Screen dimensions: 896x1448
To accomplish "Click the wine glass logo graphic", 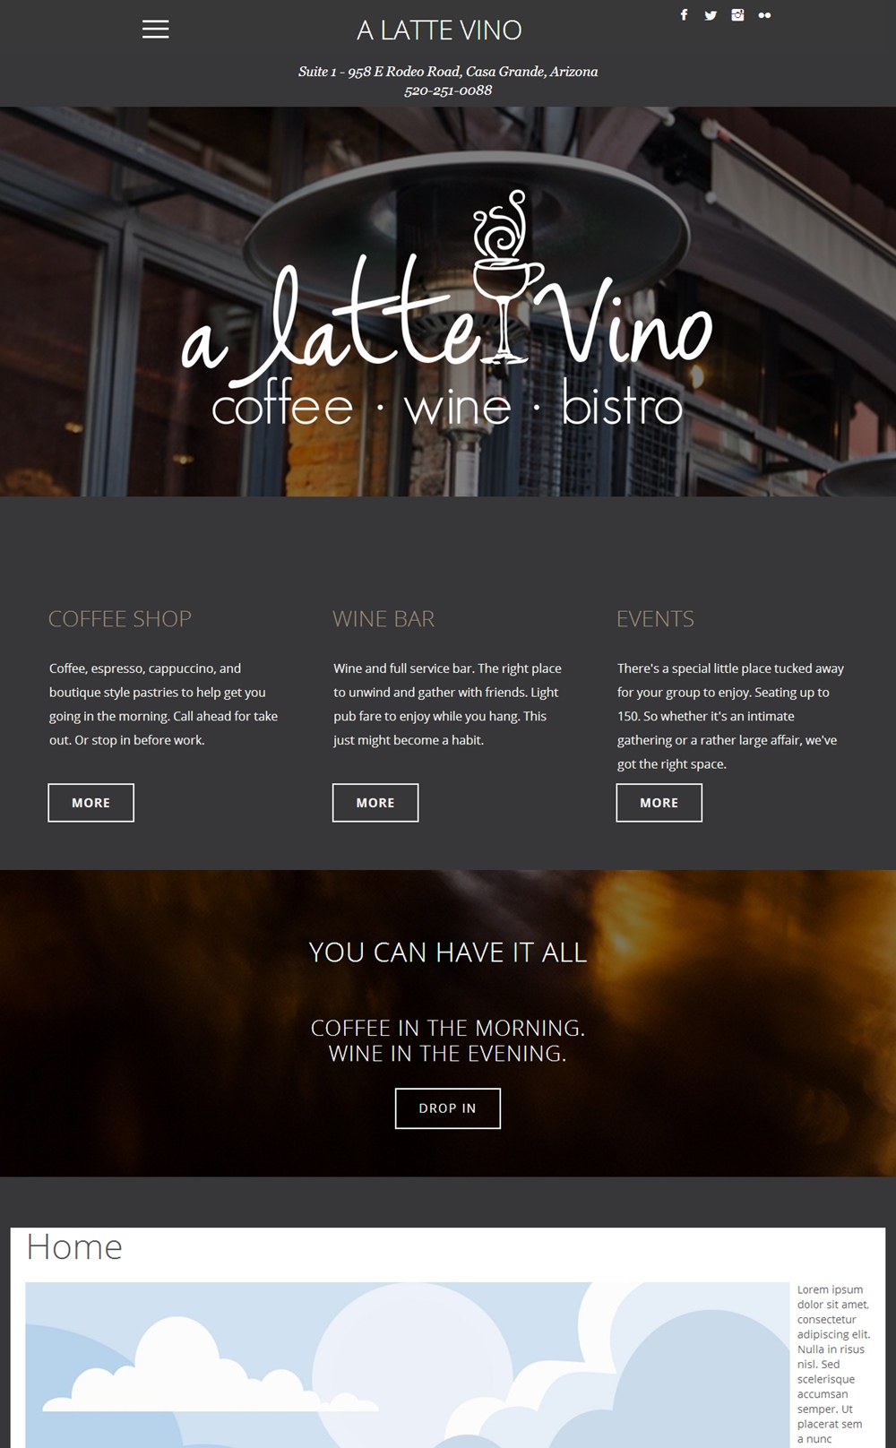I will pos(507,276).
